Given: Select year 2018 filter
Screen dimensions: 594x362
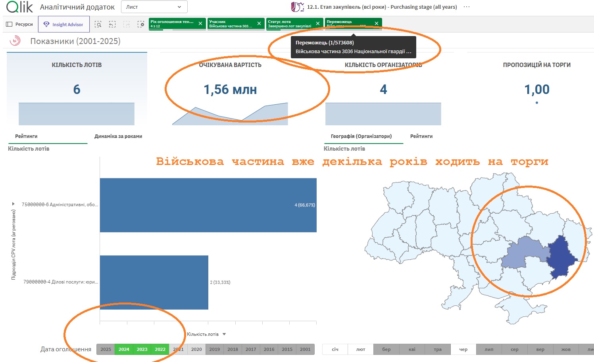Looking at the screenshot, I should click(x=233, y=349).
